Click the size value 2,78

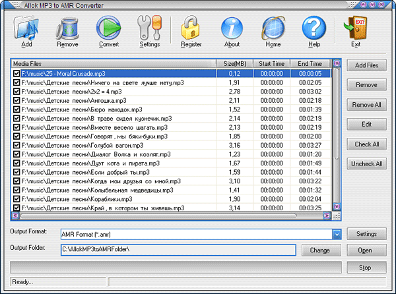pyautogui.click(x=234, y=92)
